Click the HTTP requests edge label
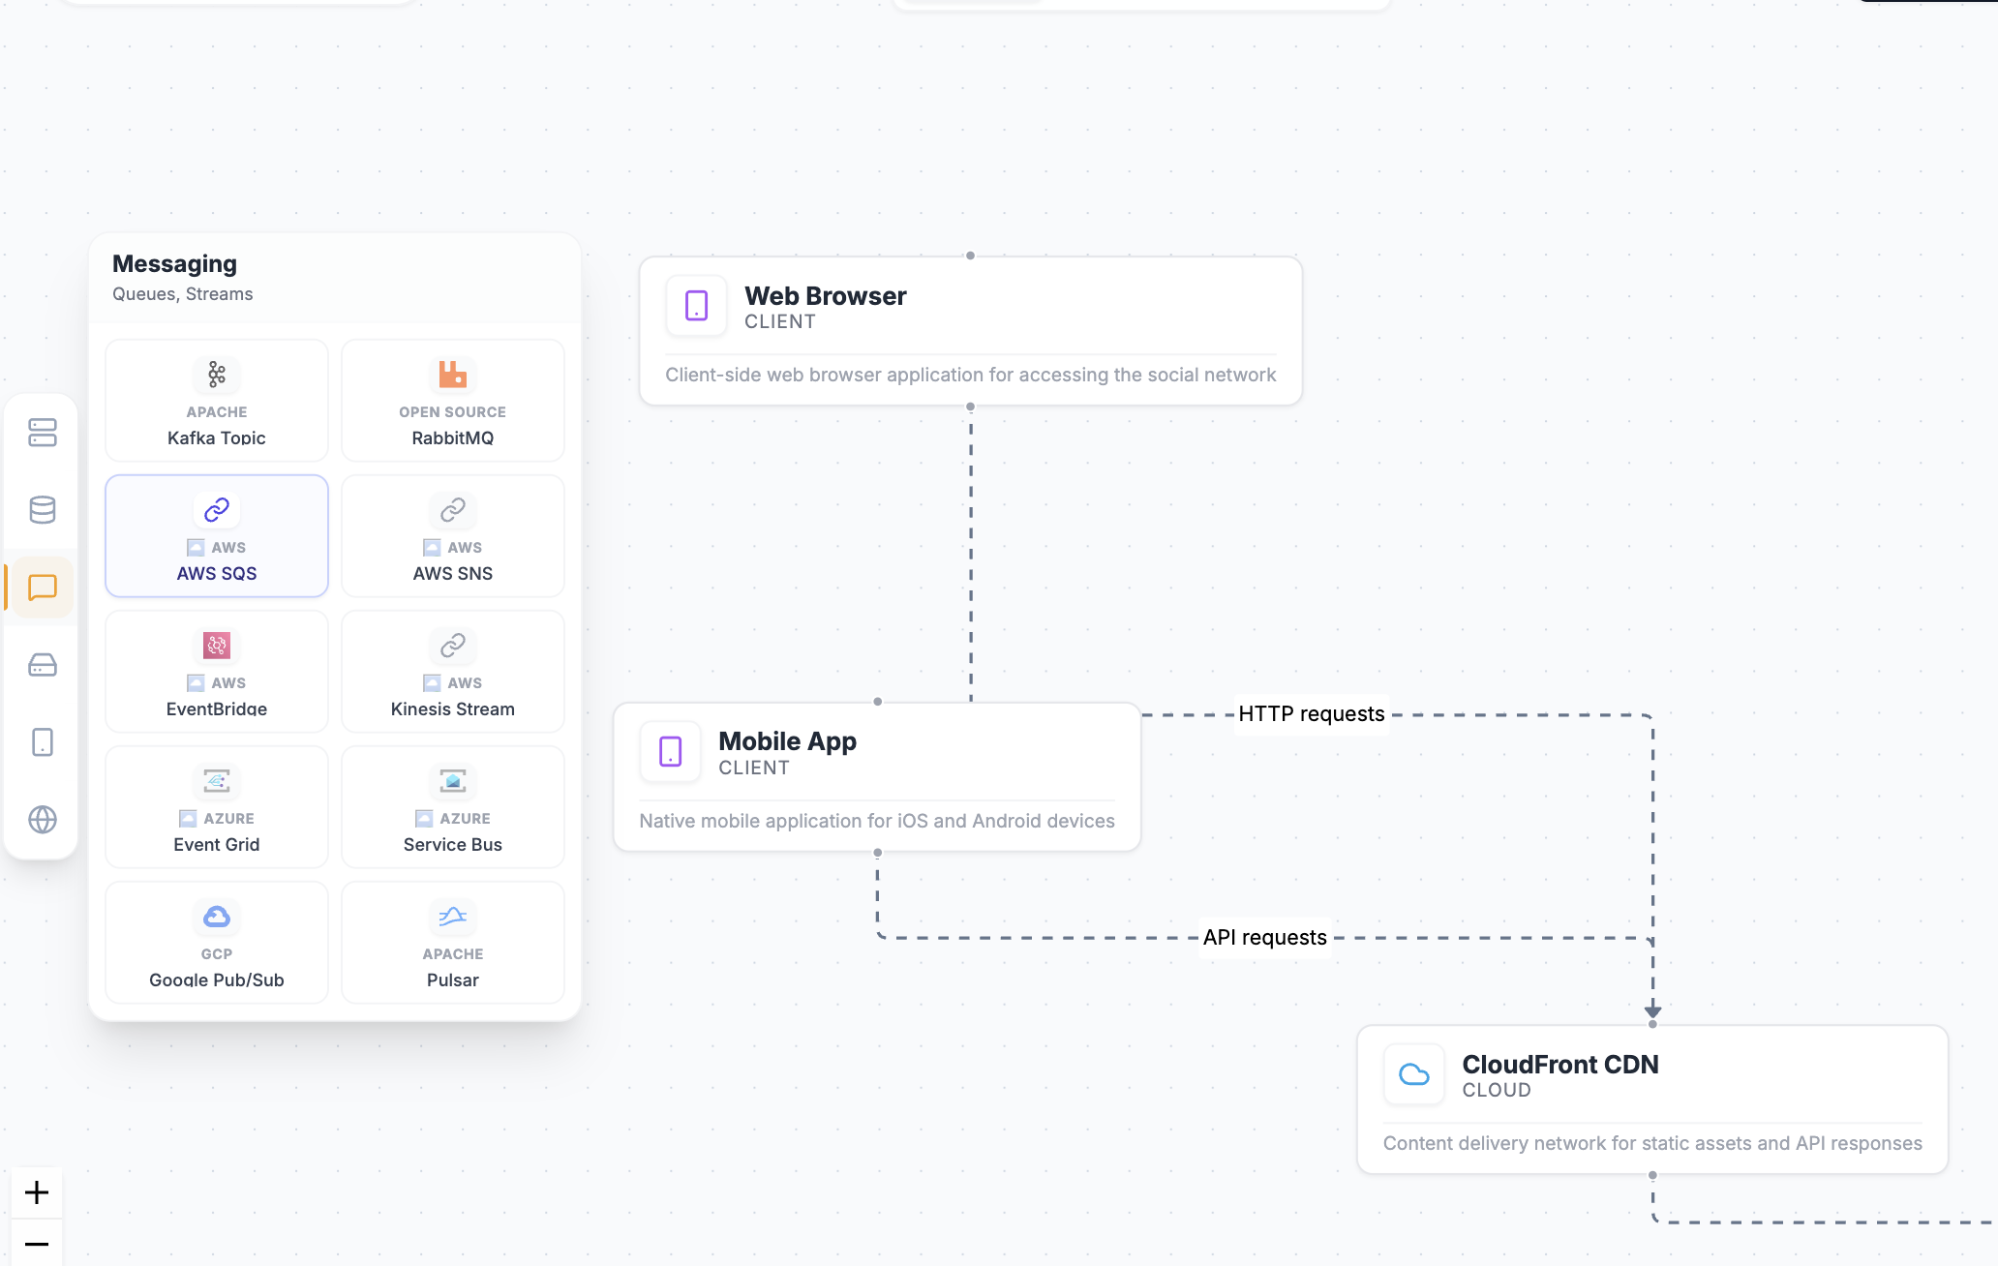Viewport: 1998px width, 1266px height. [x=1311, y=714]
